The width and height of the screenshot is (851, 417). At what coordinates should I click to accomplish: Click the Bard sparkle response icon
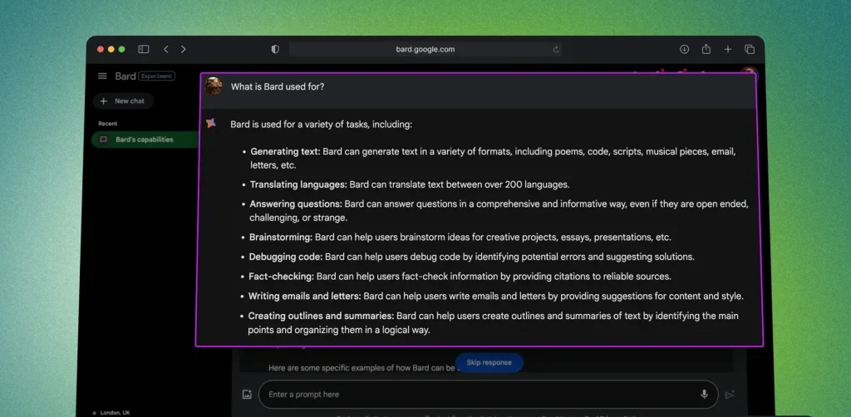coord(211,124)
